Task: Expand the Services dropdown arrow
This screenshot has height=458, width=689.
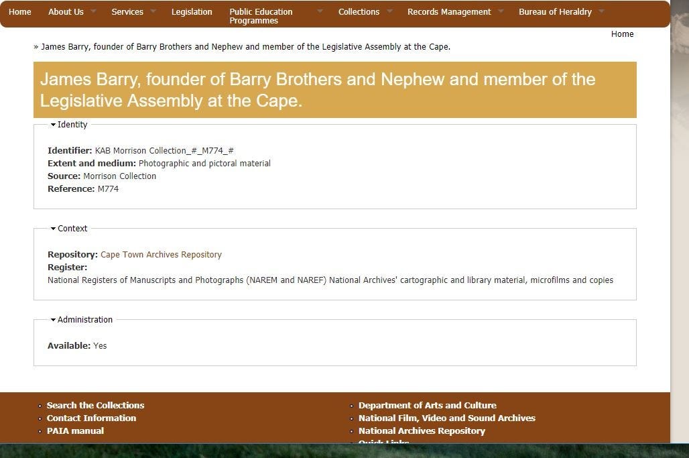Action: point(153,11)
